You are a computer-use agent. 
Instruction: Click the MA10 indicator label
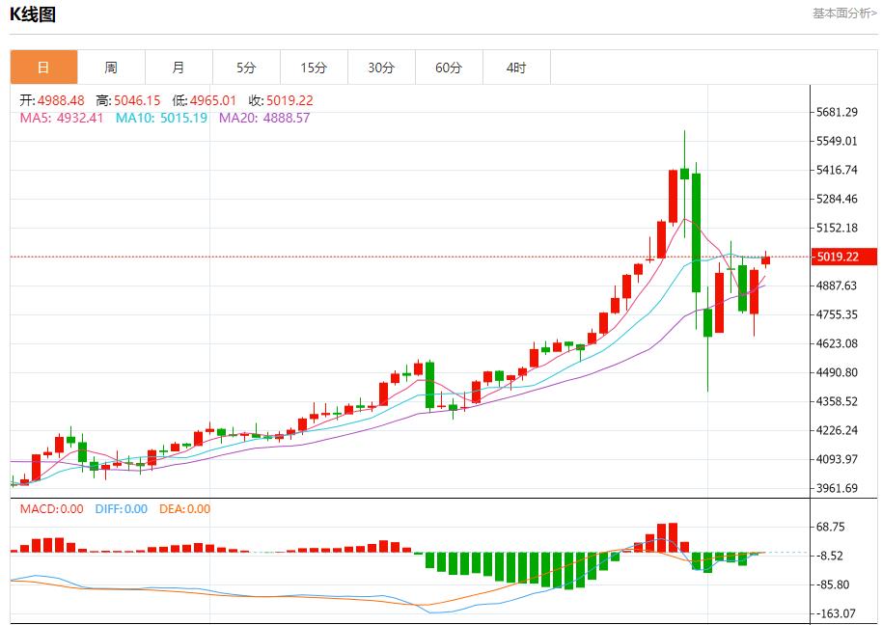tap(161, 118)
